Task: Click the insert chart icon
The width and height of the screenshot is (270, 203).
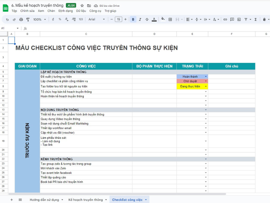Action: tap(239, 20)
